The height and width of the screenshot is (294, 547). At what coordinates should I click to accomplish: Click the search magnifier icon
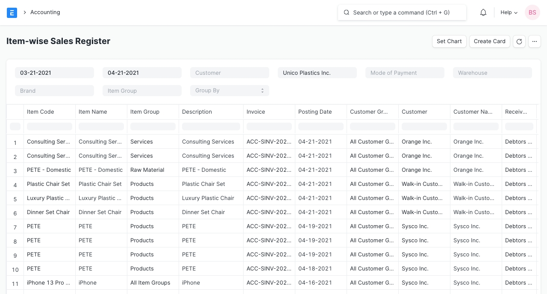tap(347, 13)
